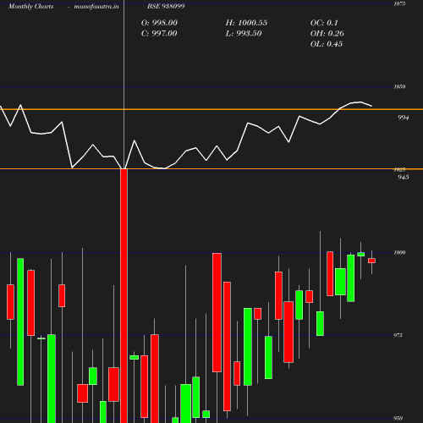Screen dimensions: 423x423
Task: Click the tall red candlestick under the crosshair
Action: (124, 296)
